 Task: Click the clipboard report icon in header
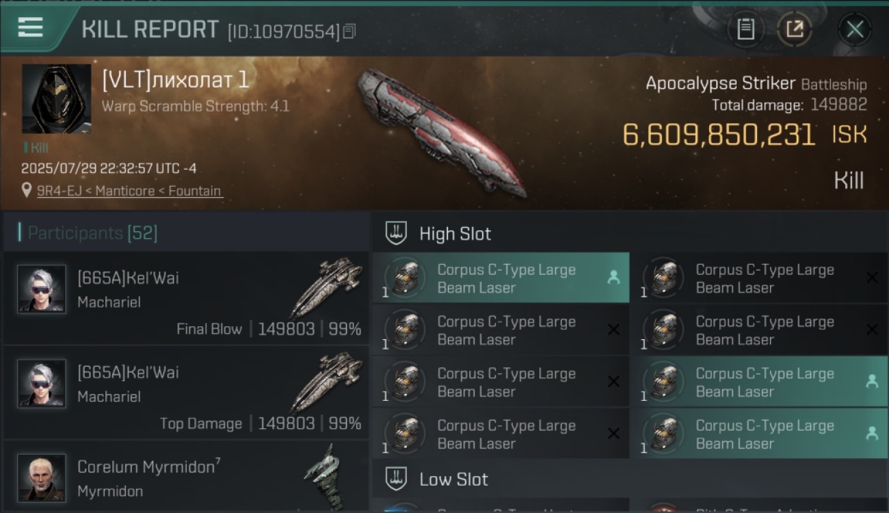pos(745,29)
